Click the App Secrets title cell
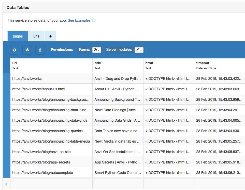This screenshot has height=190, width=245. tap(118, 162)
